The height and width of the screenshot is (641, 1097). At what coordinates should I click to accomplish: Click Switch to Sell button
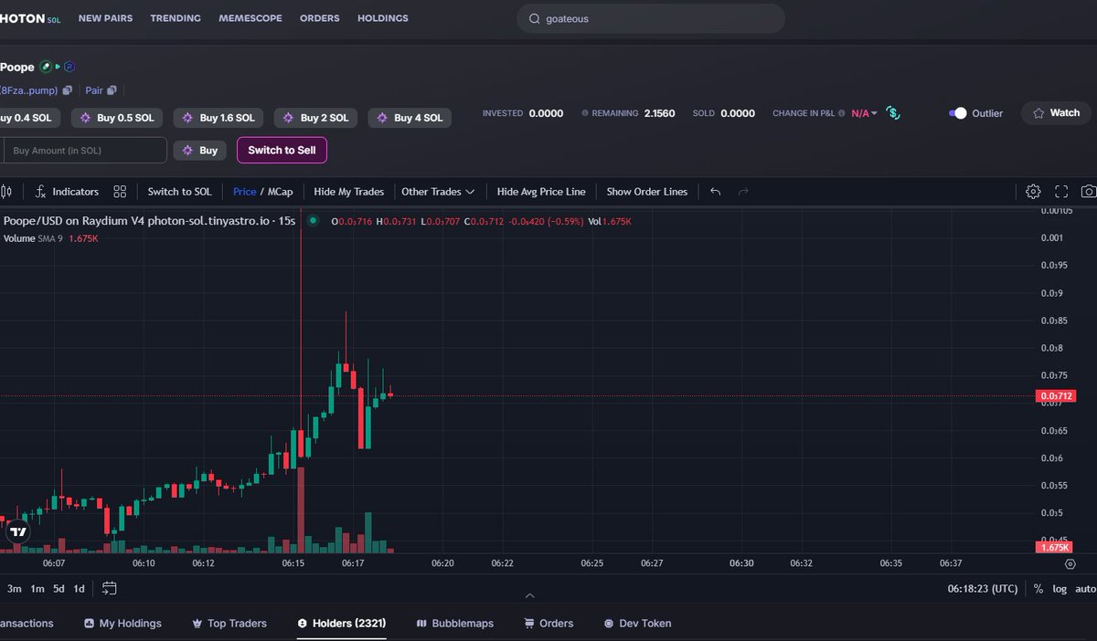(282, 150)
